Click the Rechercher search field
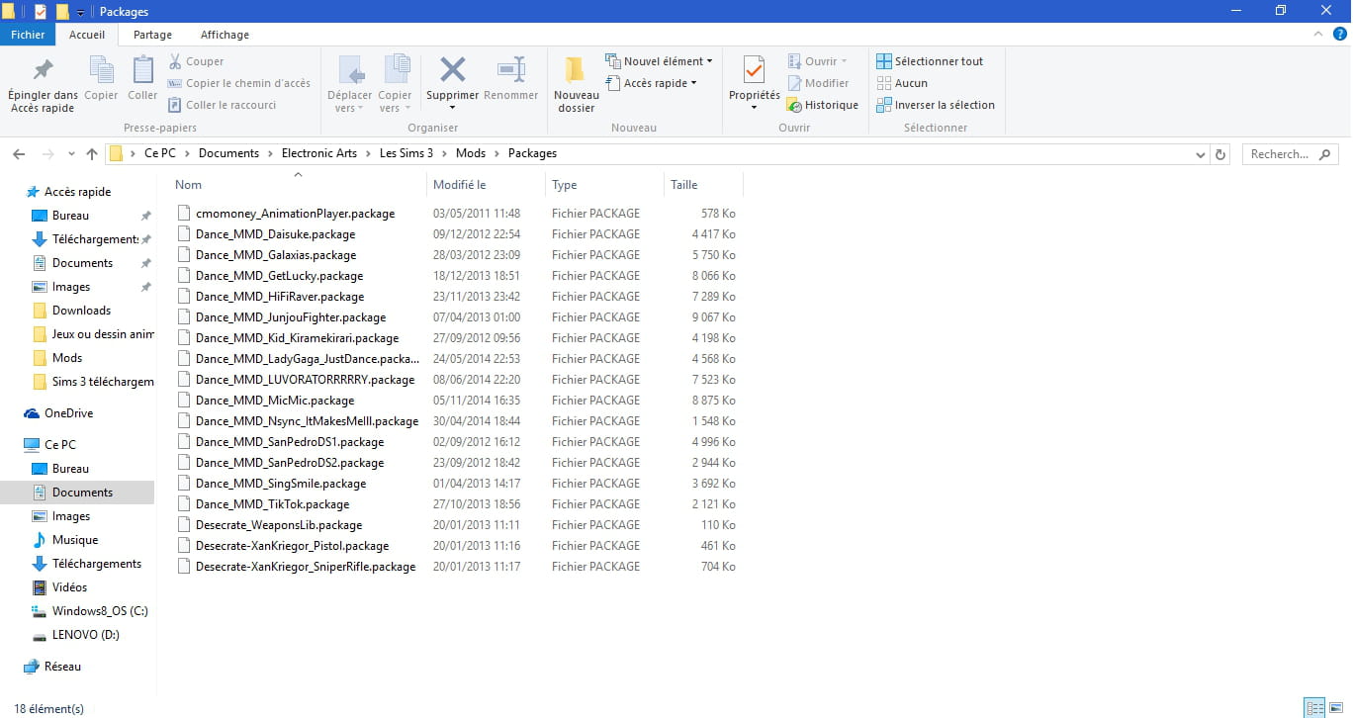The height and width of the screenshot is (718, 1353). point(1290,154)
